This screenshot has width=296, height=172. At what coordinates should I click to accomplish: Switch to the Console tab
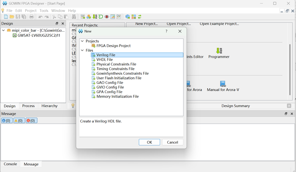click(x=10, y=164)
